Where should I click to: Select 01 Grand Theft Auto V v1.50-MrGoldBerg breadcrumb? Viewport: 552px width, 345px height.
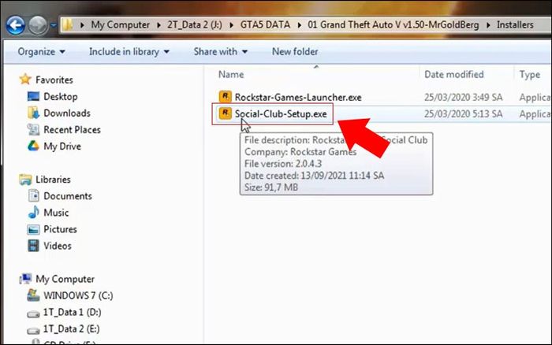(x=393, y=25)
